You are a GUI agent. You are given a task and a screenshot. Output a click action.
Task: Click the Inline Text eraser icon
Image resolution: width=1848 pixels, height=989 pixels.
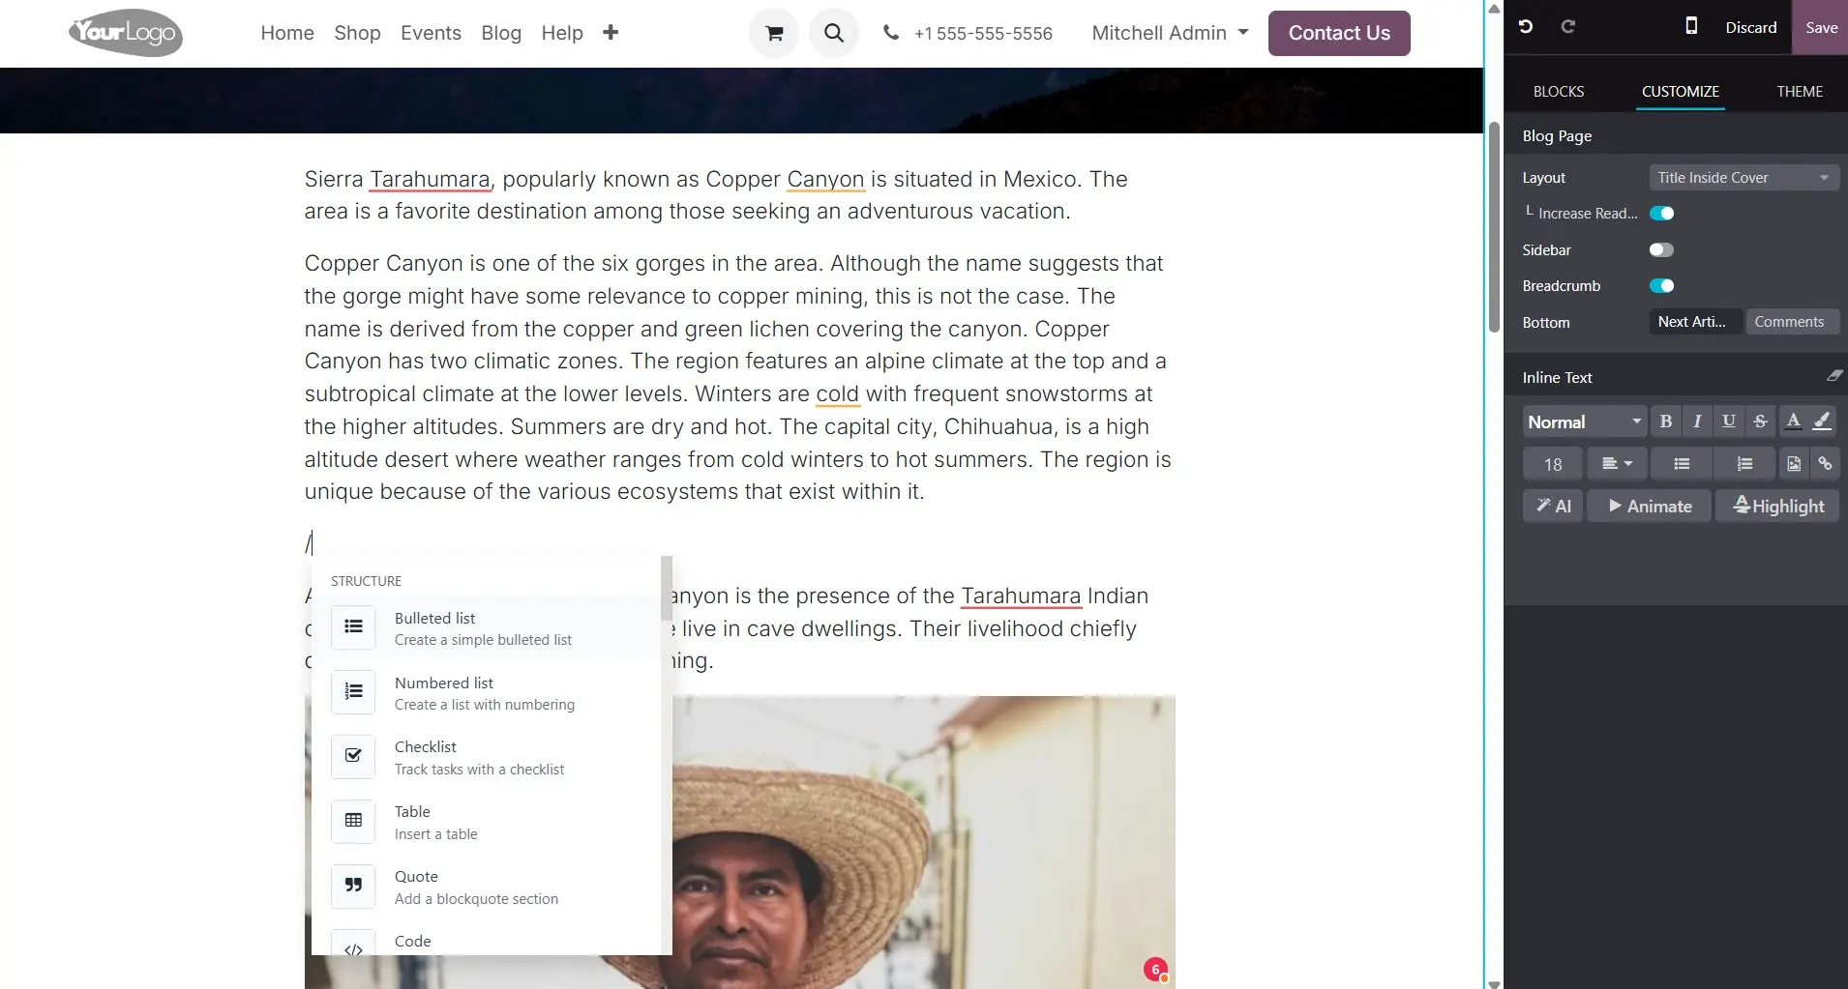pos(1833,376)
